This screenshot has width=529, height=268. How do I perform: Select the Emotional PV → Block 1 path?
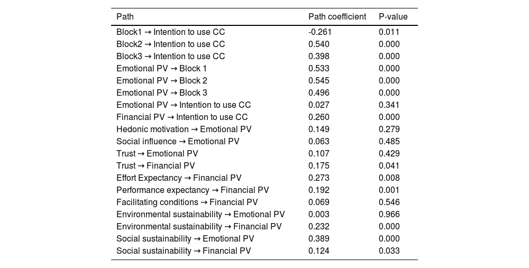tap(161, 68)
